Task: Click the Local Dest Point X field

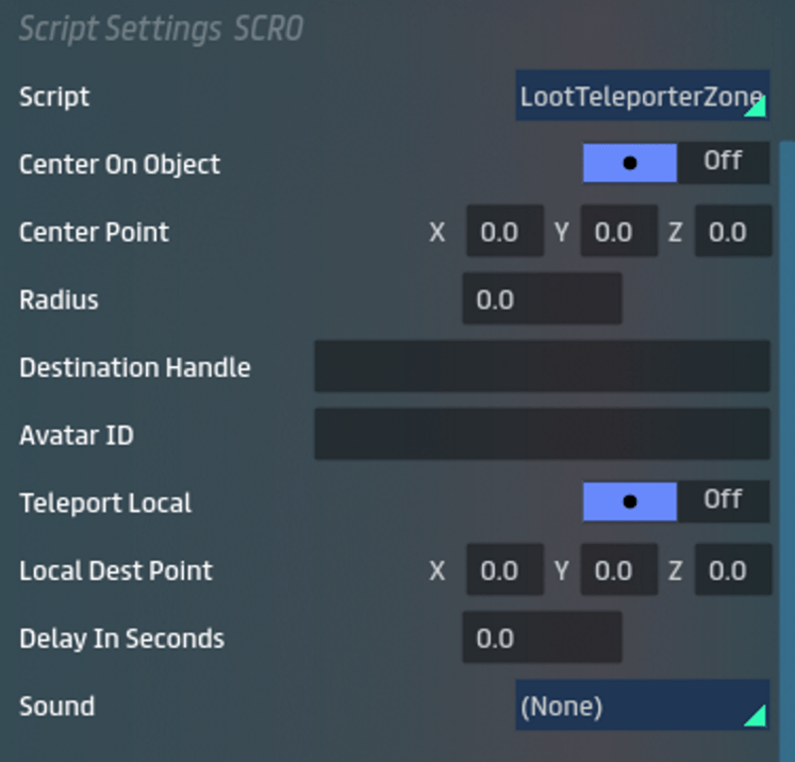Action: [504, 570]
